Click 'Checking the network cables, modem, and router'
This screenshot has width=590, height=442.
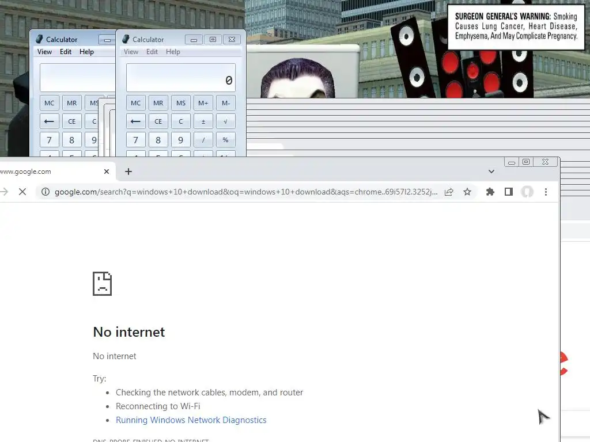(x=209, y=393)
